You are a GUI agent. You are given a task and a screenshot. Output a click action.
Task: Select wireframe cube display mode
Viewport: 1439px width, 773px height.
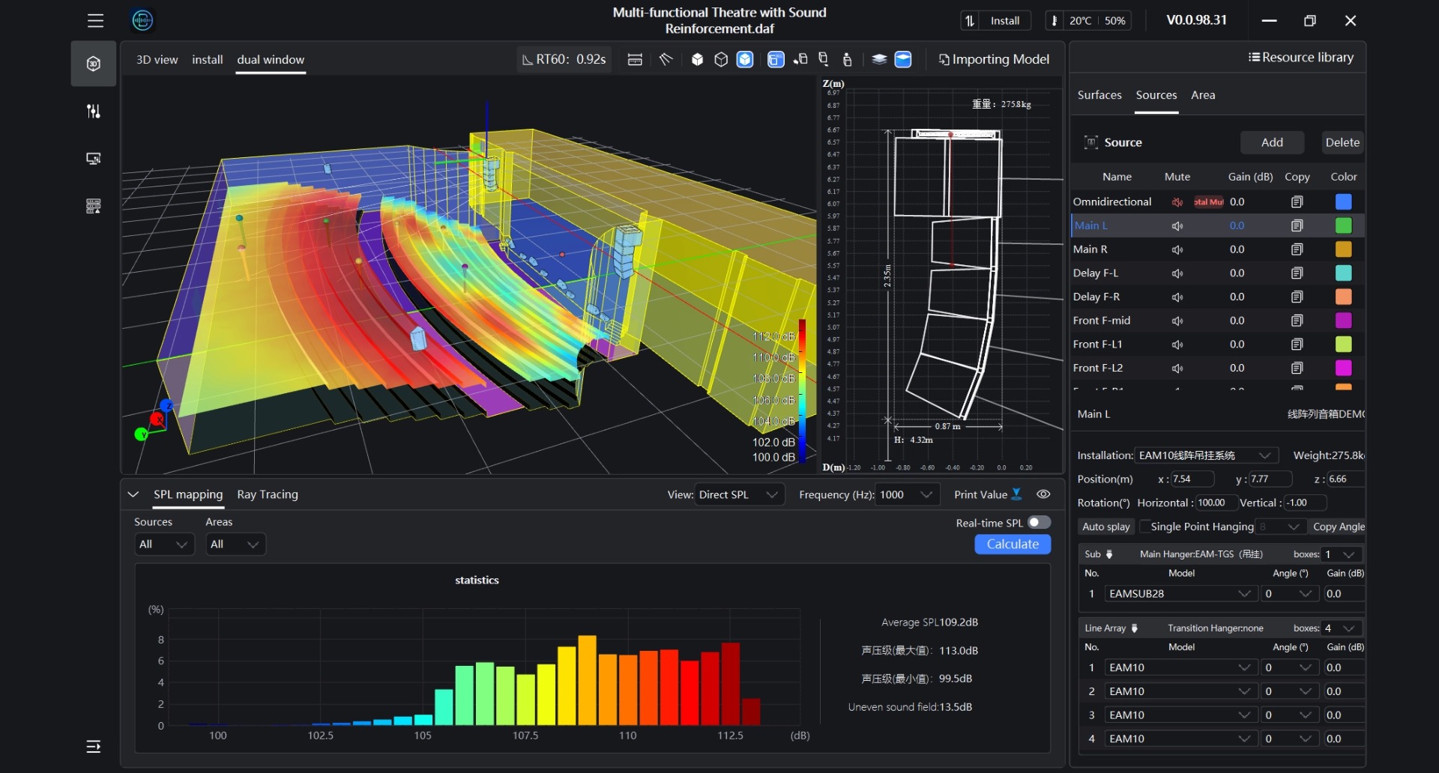[721, 59]
